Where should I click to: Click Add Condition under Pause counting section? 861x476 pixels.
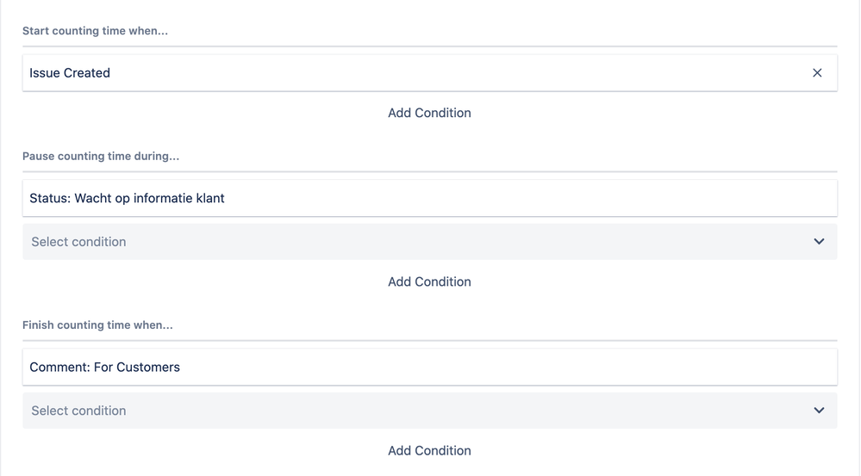pos(429,281)
